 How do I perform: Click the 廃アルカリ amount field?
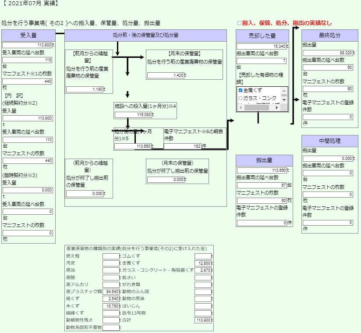click(x=111, y=284)
